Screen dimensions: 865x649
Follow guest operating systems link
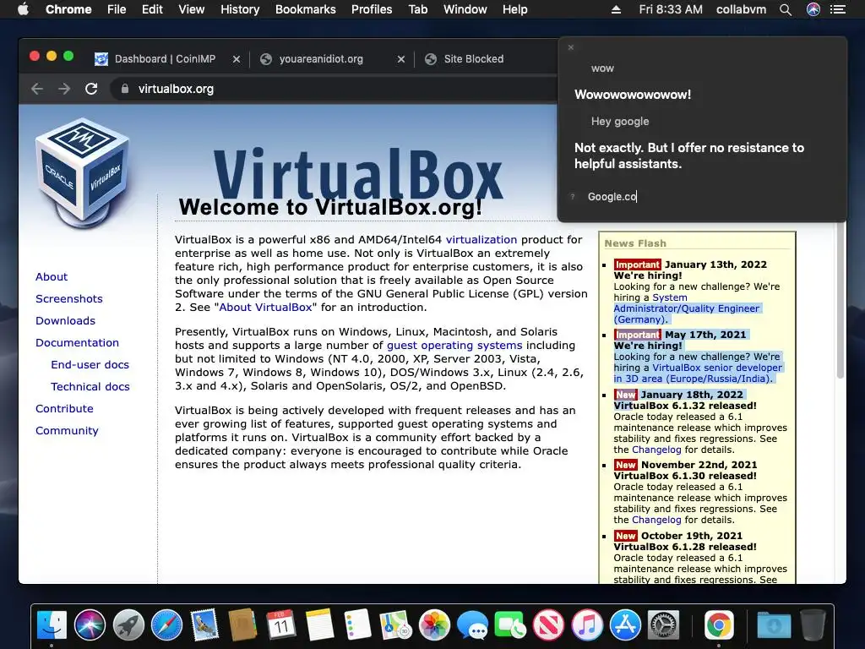click(454, 346)
